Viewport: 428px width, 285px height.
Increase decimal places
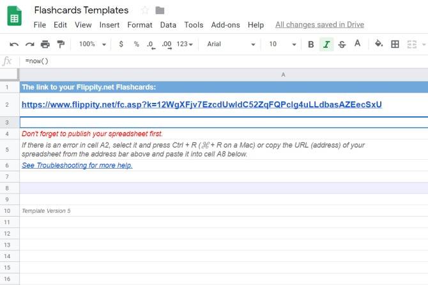point(167,45)
